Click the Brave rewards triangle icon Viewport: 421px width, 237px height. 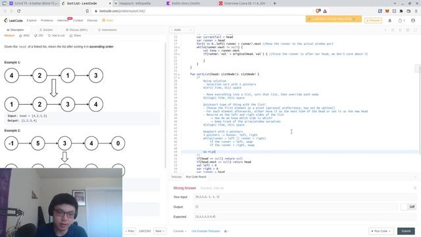click(x=325, y=11)
